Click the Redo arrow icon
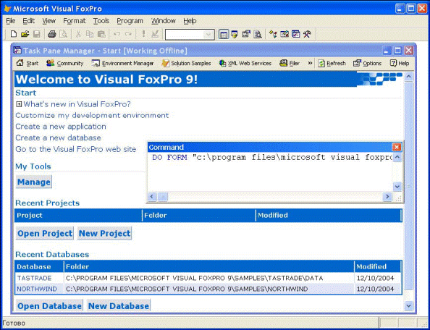Viewport: 430px width, 330px height. (128, 34)
